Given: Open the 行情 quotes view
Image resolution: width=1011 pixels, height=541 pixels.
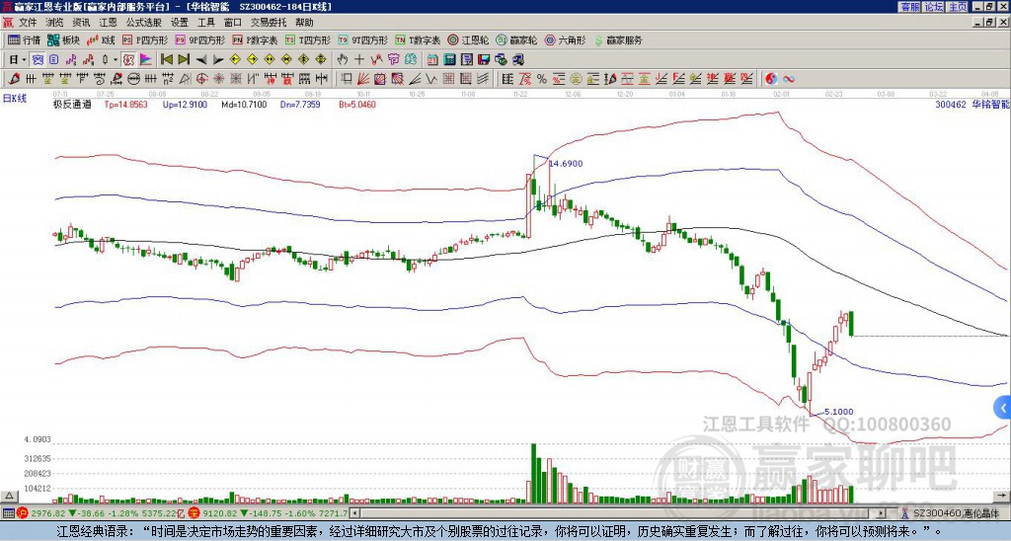Looking at the screenshot, I should coord(25,39).
